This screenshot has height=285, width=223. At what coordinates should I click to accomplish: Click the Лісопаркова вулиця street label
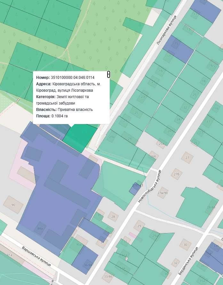point(166,30)
